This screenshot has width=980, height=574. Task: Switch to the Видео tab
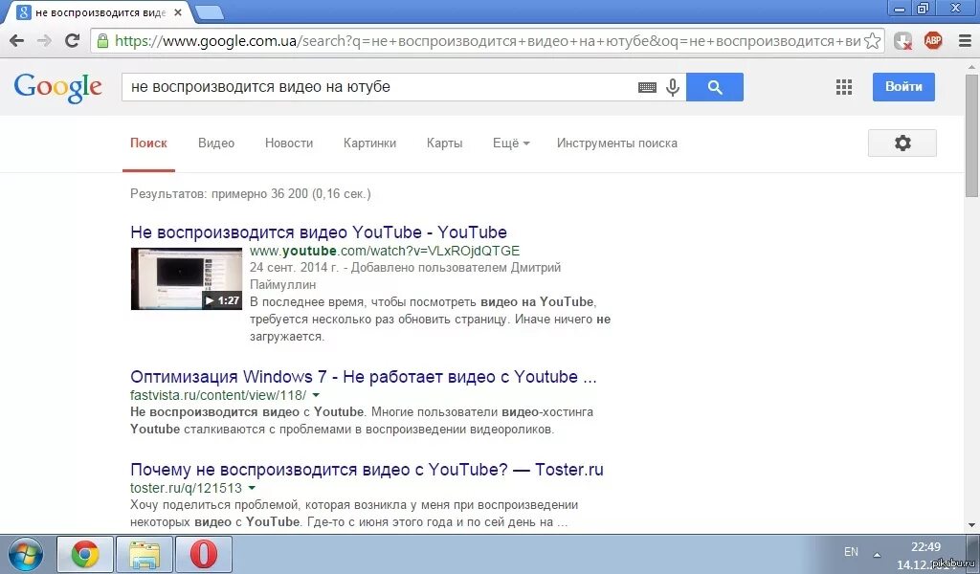click(215, 143)
